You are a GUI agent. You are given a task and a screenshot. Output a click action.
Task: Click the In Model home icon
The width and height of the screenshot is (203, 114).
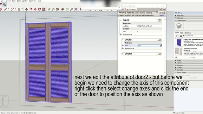(x=181, y=36)
